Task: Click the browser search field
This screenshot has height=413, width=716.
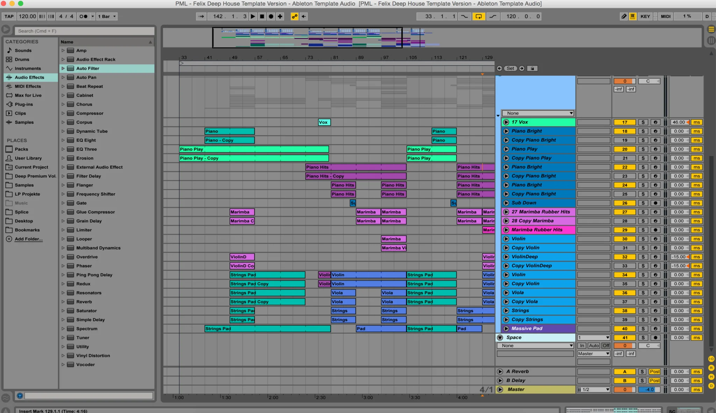Action: pyautogui.click(x=85, y=31)
